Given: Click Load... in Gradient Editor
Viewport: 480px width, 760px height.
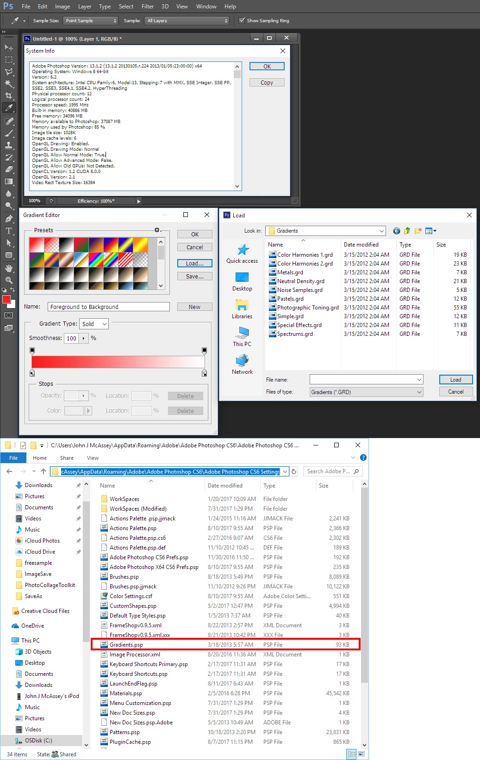Looking at the screenshot, I should click(195, 263).
